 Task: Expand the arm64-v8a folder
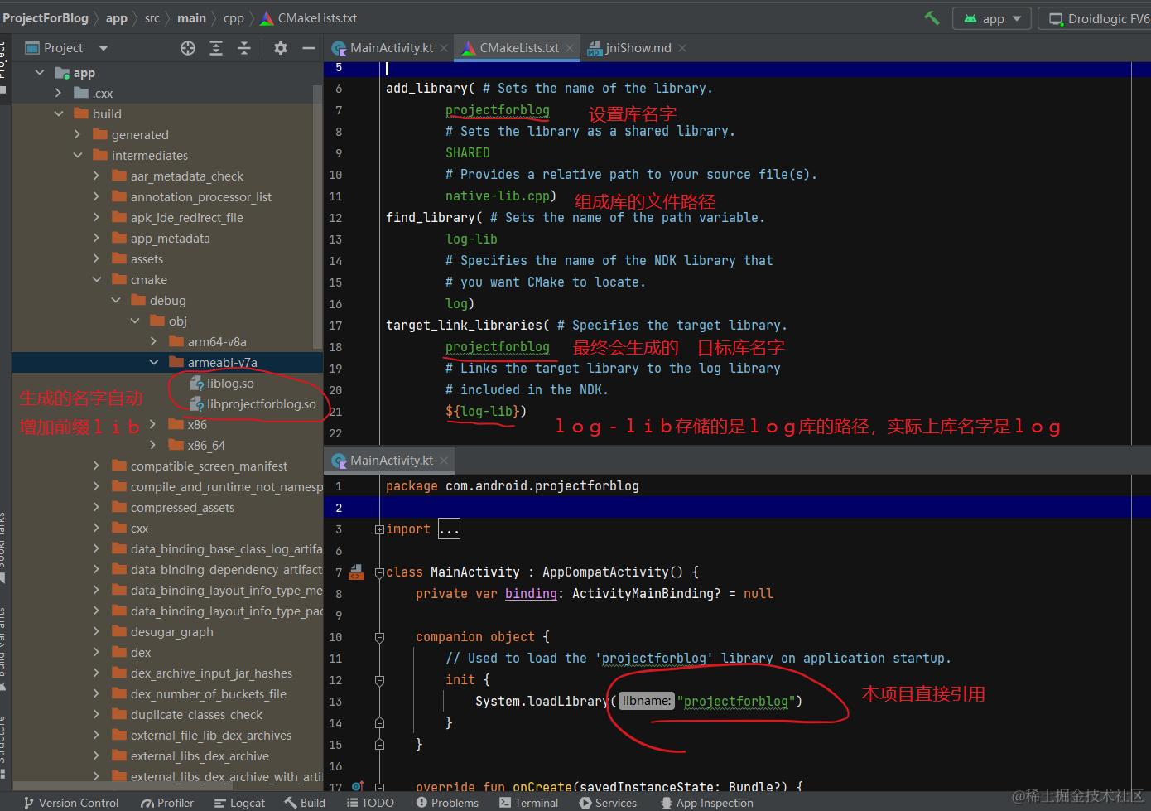point(154,341)
